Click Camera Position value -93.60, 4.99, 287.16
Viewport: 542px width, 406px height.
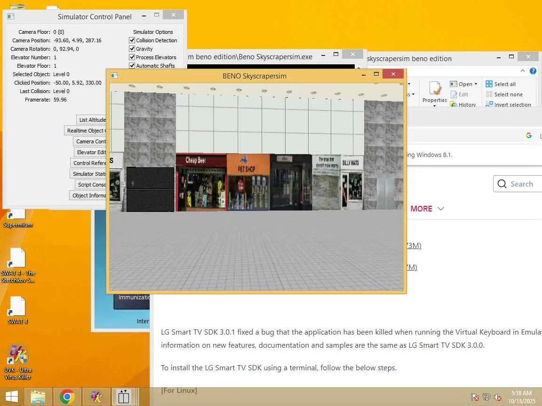[78, 40]
